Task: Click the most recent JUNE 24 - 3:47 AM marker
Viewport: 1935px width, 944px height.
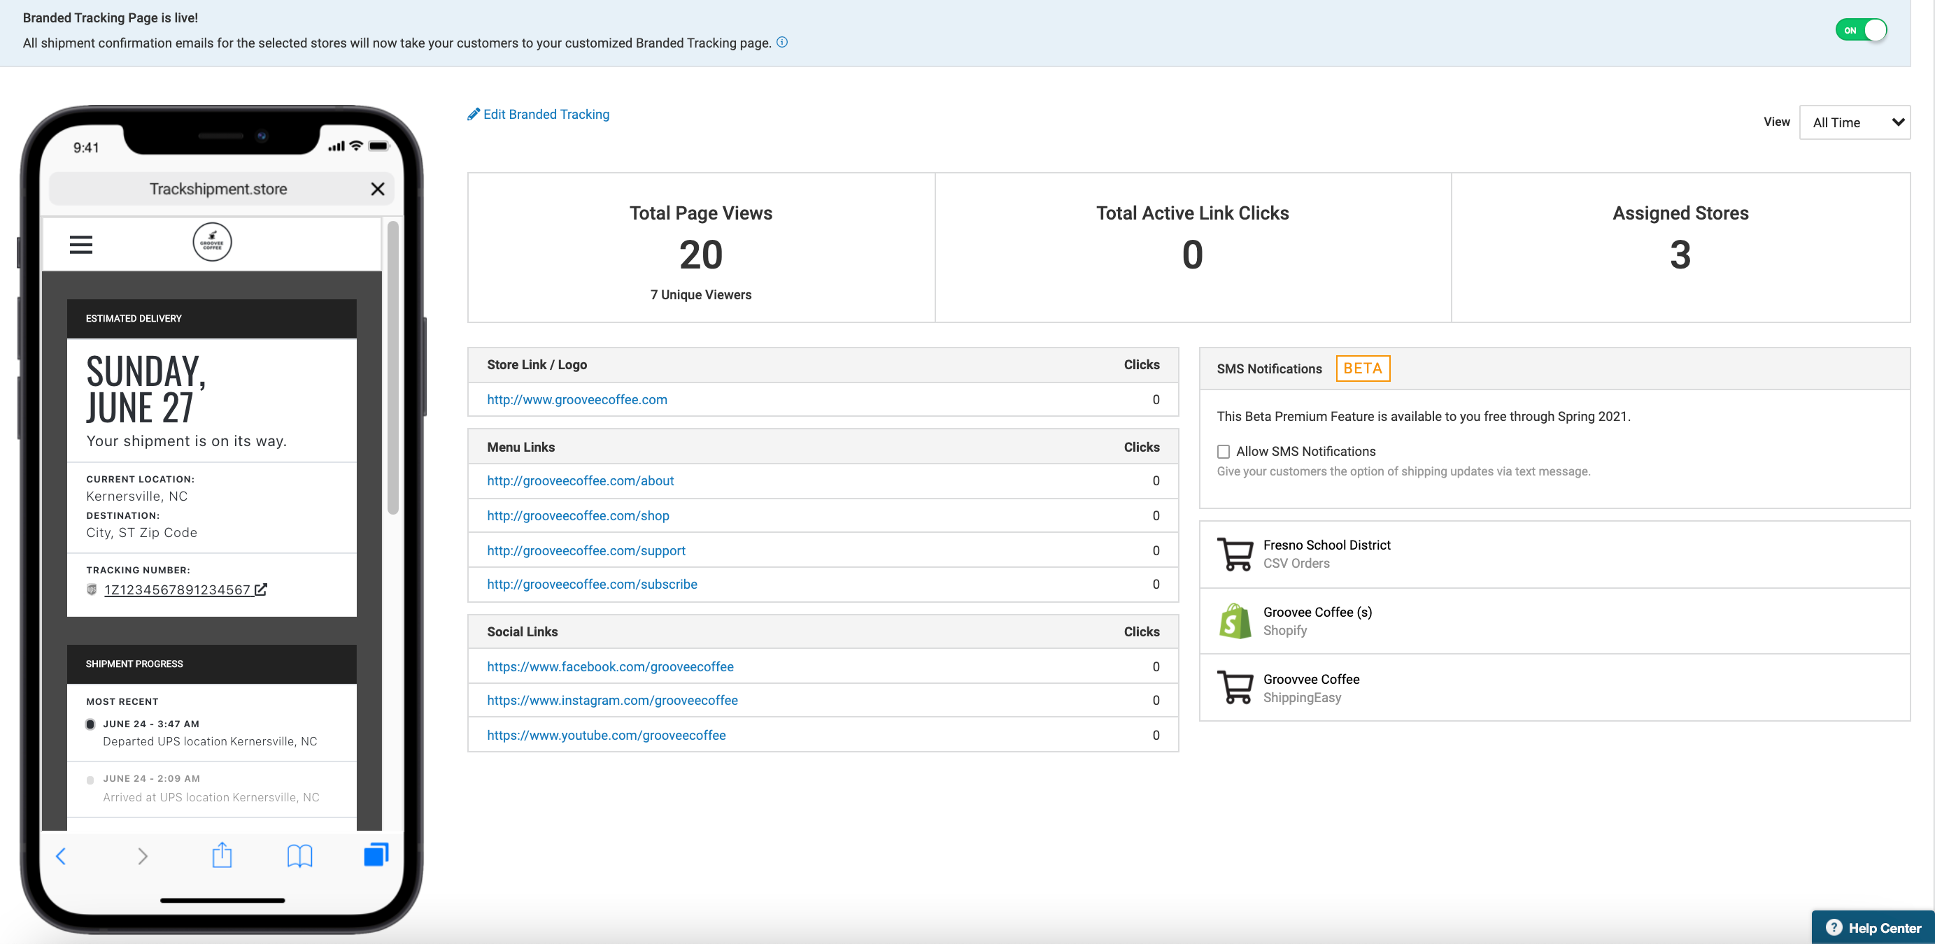Action: [90, 724]
